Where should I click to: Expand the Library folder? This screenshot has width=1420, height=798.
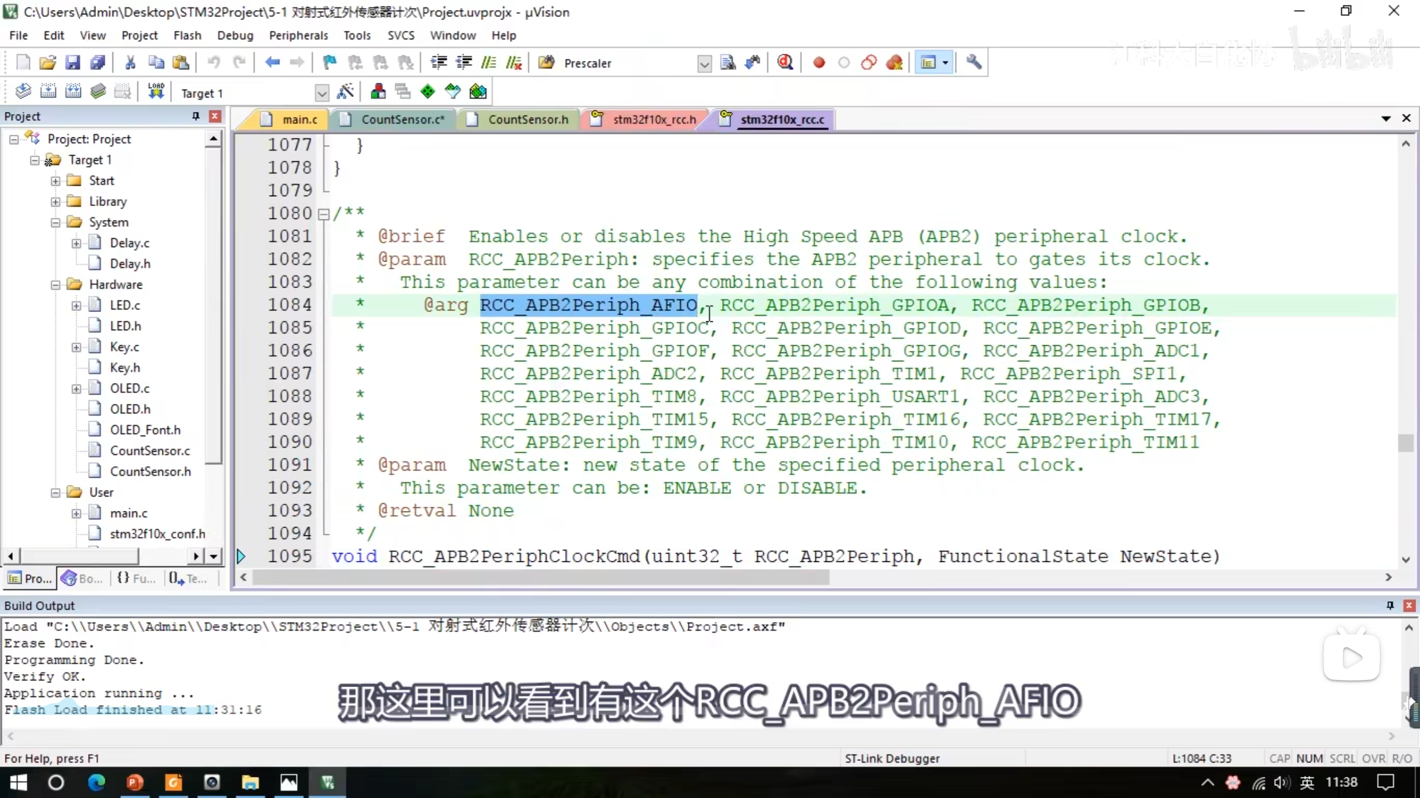[55, 202]
